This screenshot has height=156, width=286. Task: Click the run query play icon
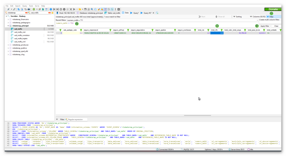pyautogui.click(x=74, y=9)
